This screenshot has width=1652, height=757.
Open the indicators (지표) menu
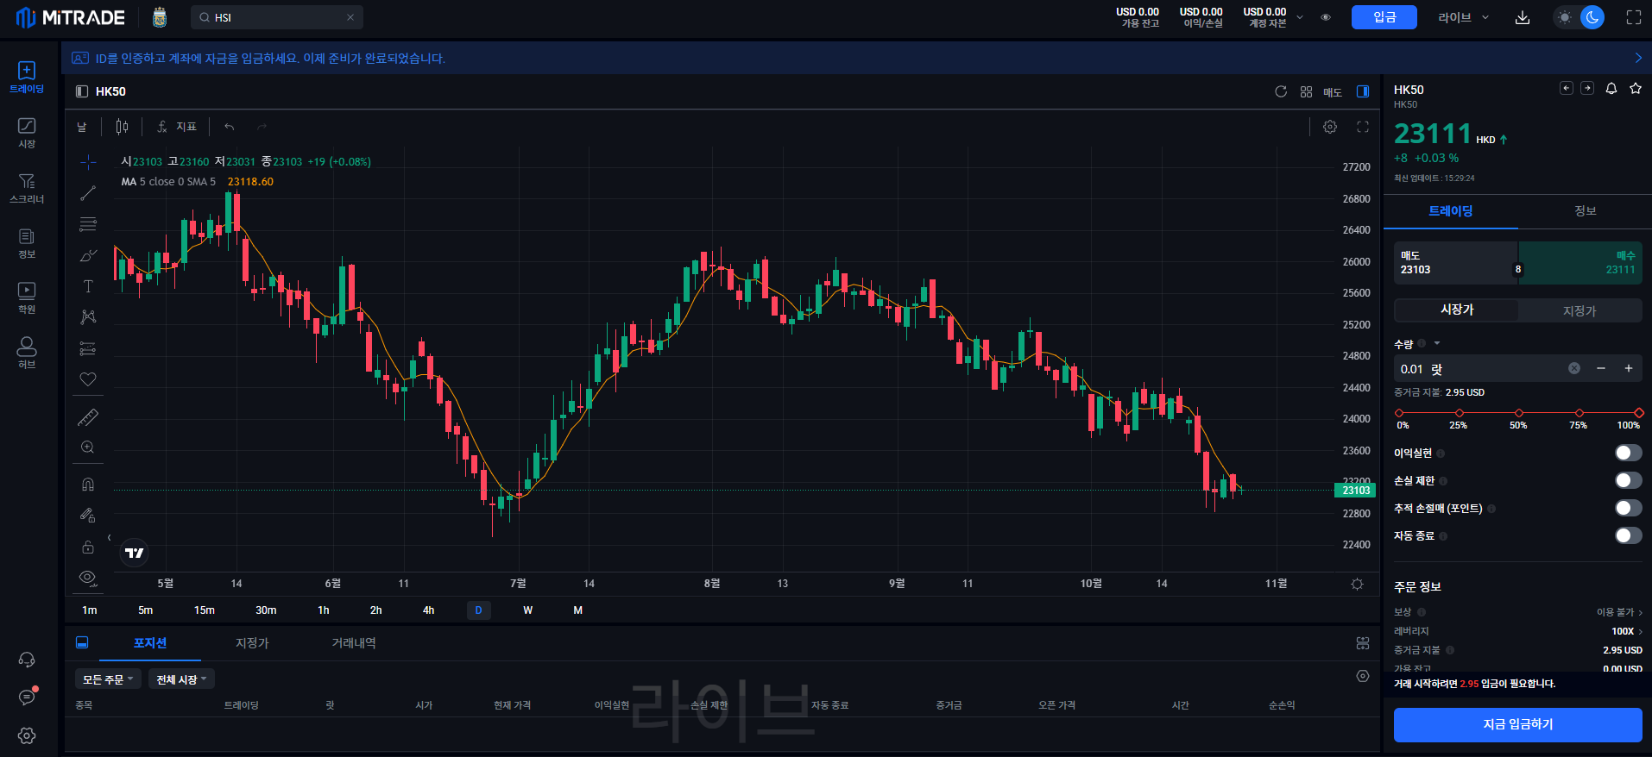(177, 127)
